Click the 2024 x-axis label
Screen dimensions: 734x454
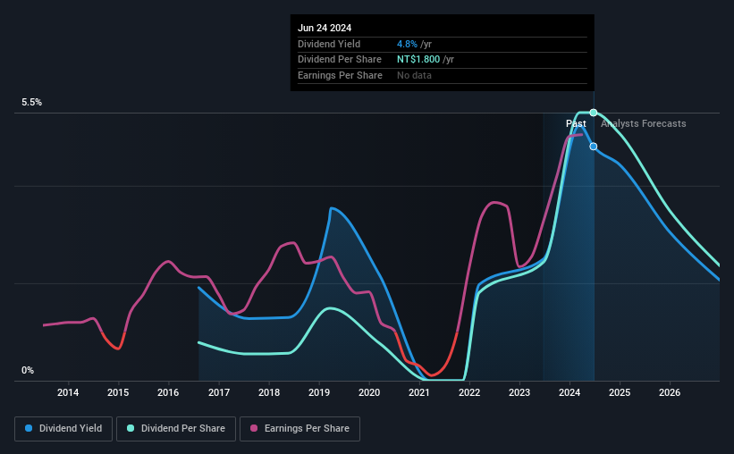coord(569,392)
